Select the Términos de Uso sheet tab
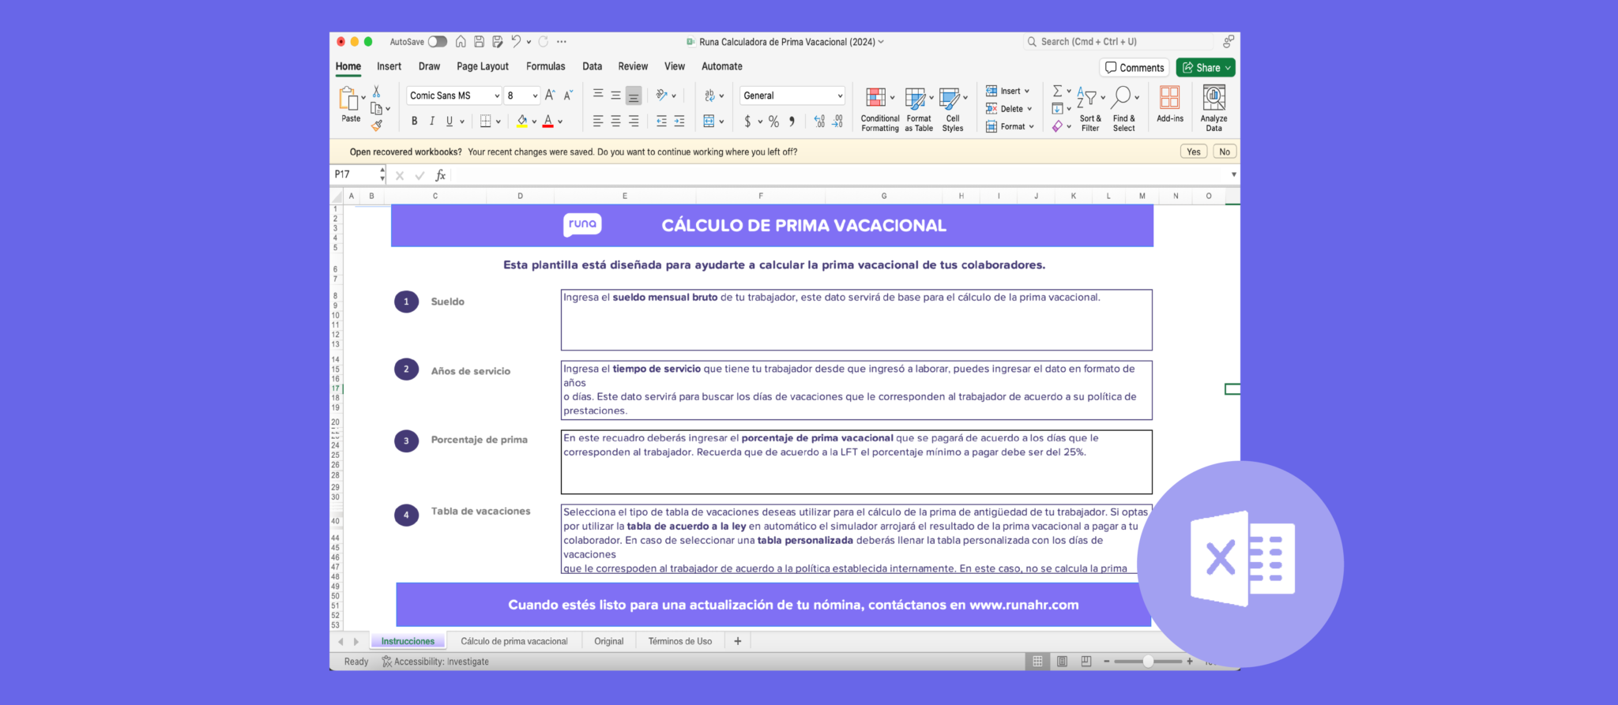 (680, 641)
